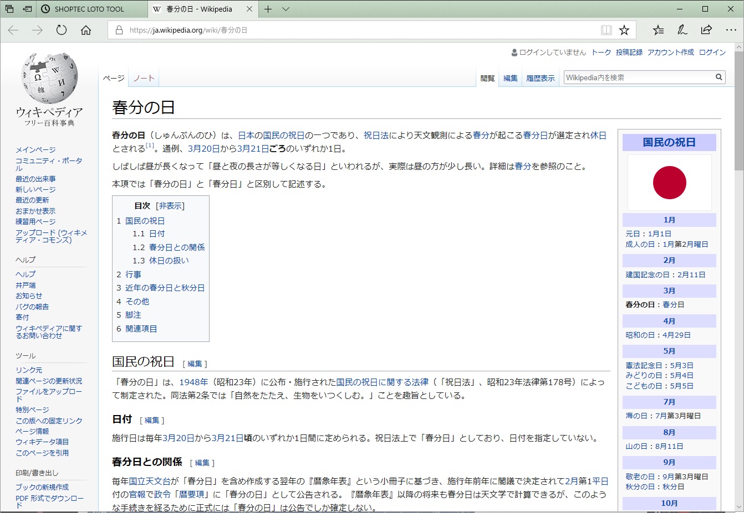
Task: Click the Japanese flag image in the infobox
Action: (x=670, y=183)
